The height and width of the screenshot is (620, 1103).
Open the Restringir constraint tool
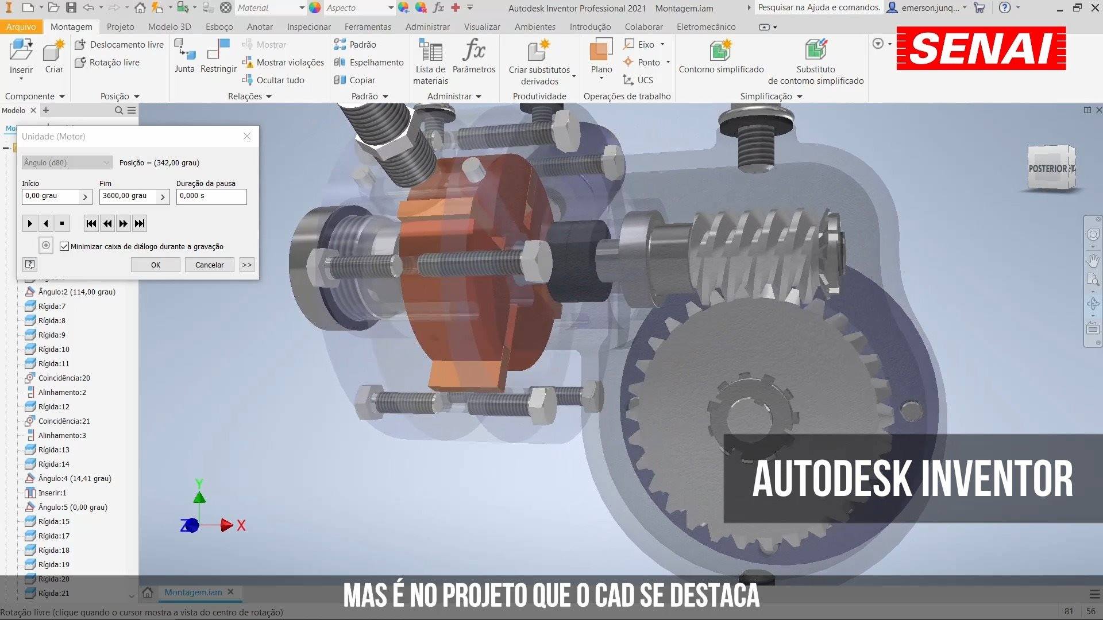click(218, 56)
